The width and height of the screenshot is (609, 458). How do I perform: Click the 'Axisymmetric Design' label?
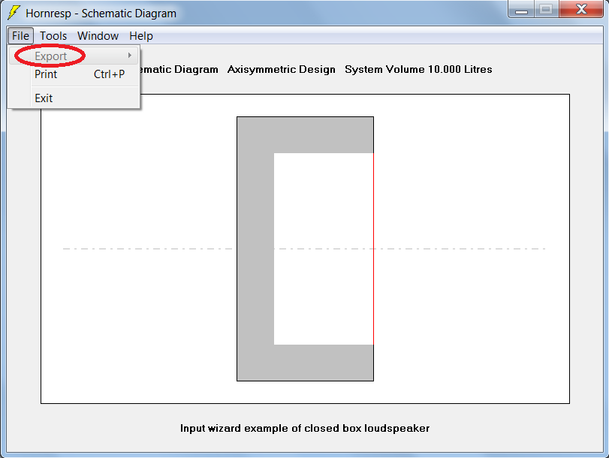coord(281,69)
